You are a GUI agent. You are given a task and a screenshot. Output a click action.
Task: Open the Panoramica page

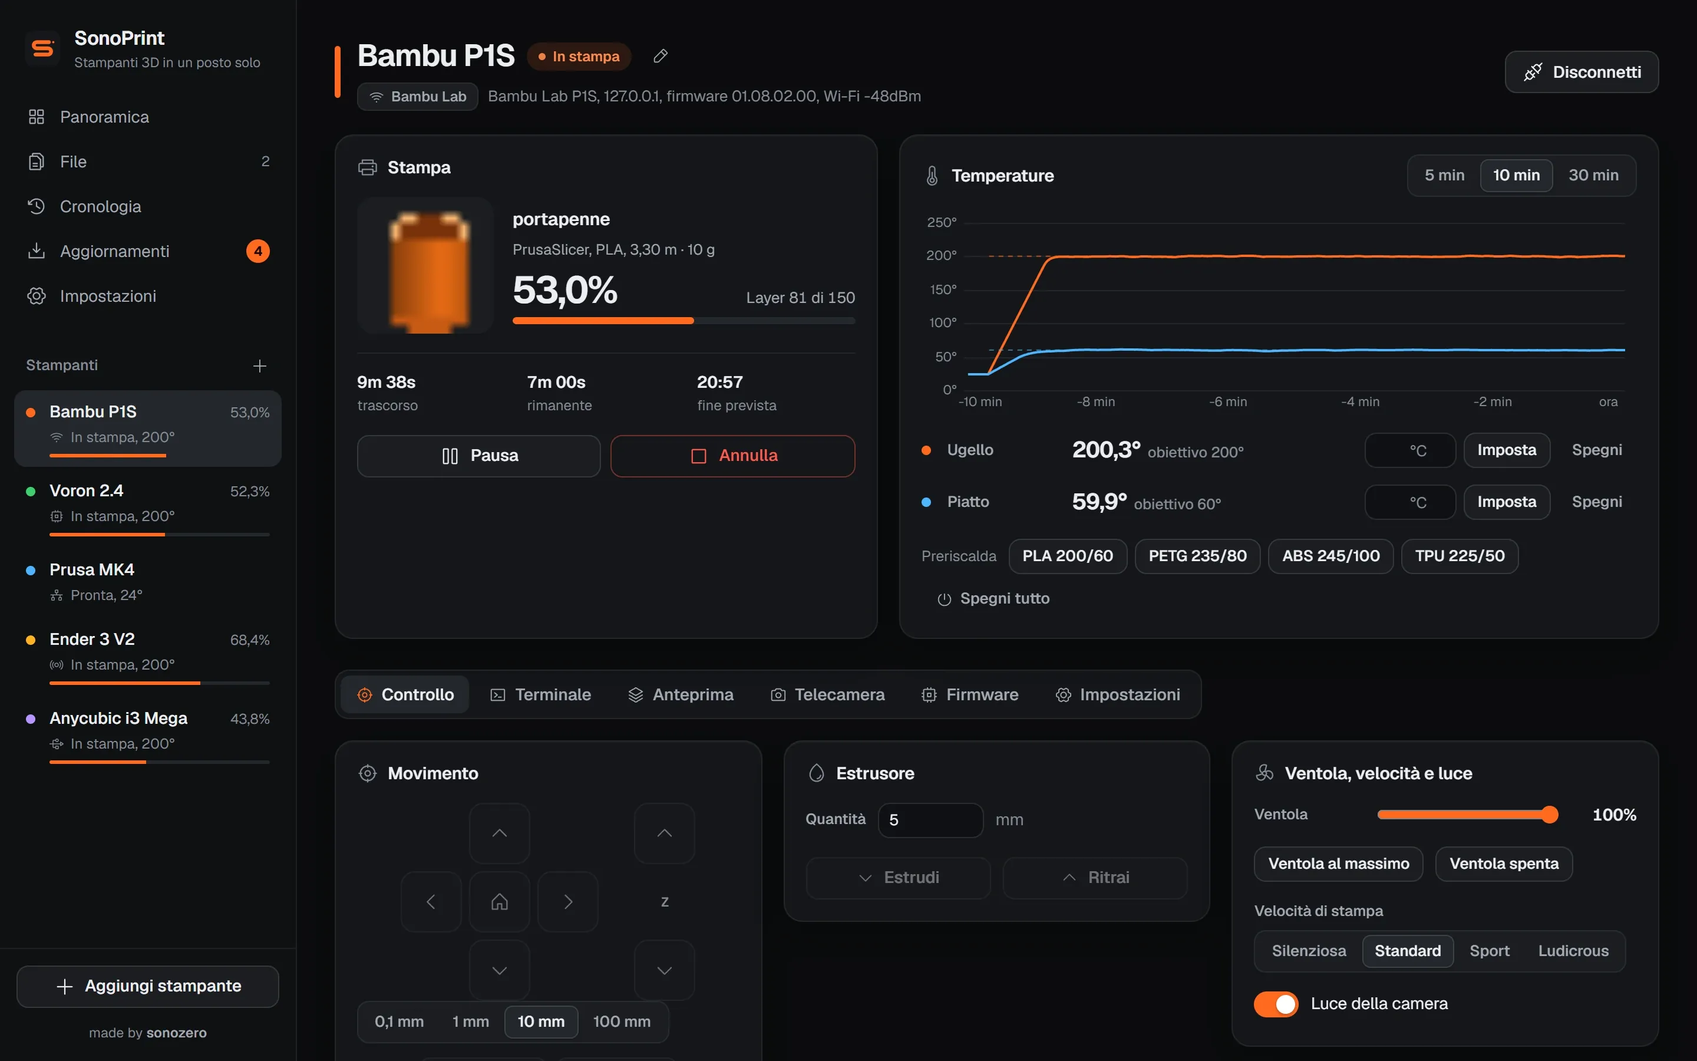coord(148,117)
